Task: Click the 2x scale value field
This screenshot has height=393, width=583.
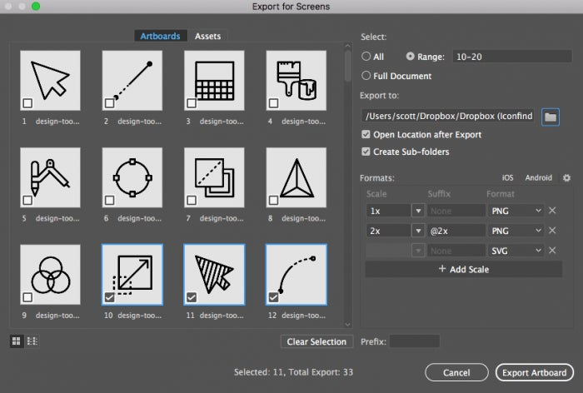Action: tap(388, 231)
